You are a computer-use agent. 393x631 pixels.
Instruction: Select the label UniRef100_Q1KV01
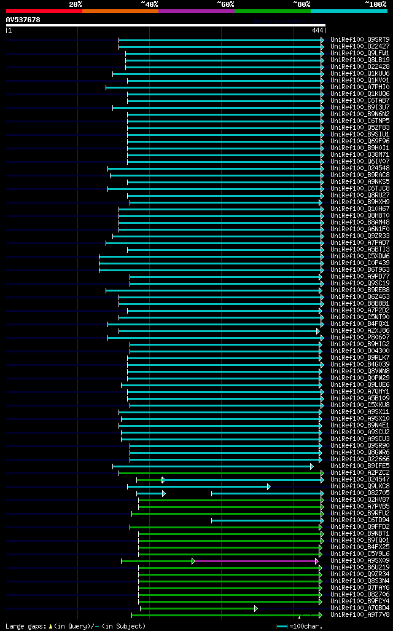[360, 81]
